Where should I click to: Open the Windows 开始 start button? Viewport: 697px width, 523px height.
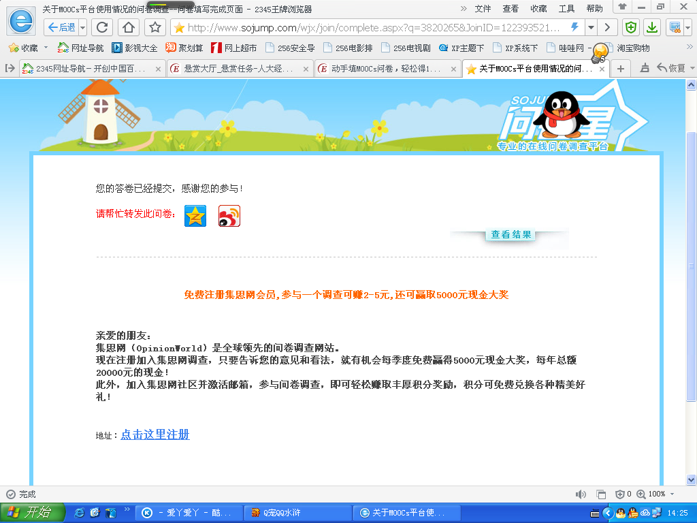click(32, 512)
